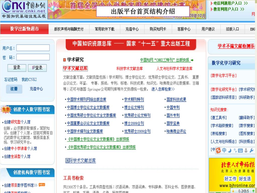
Task: Open 学术期刊特刊 link
Action: [x=134, y=100]
